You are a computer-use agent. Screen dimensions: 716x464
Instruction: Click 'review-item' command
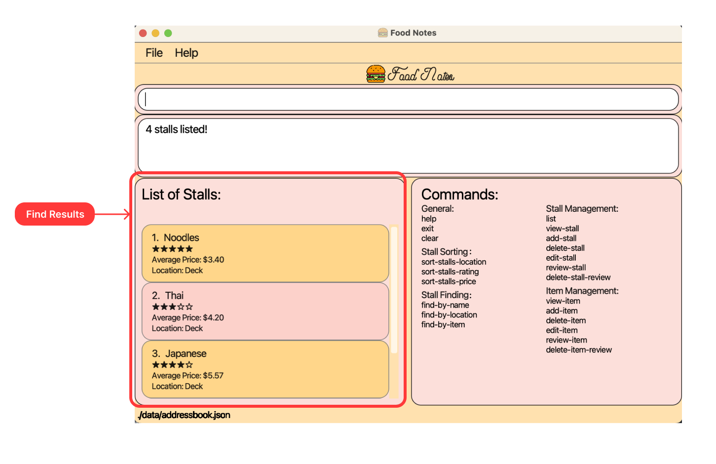[566, 340]
